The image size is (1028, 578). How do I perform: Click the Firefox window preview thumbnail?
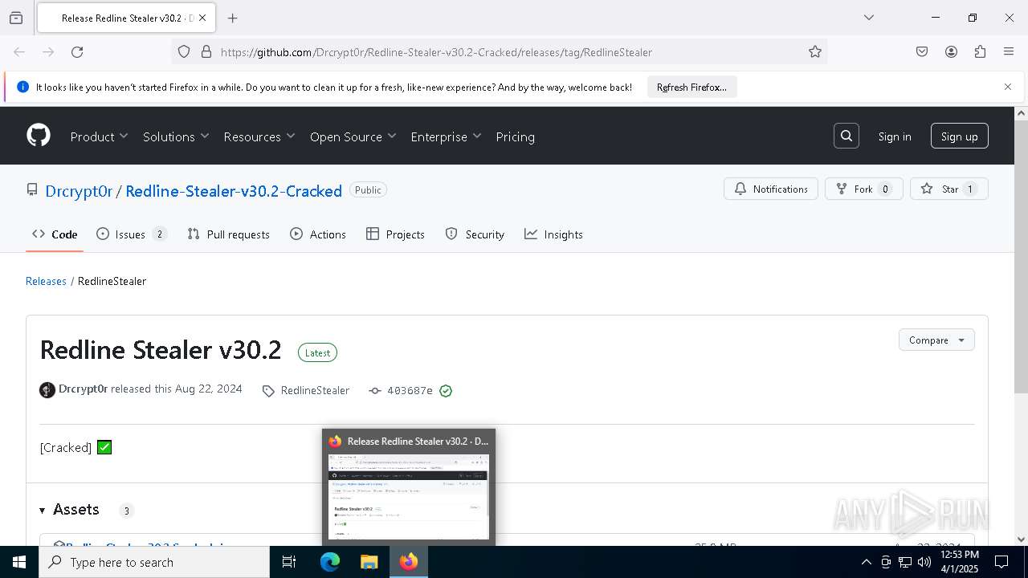pyautogui.click(x=409, y=496)
